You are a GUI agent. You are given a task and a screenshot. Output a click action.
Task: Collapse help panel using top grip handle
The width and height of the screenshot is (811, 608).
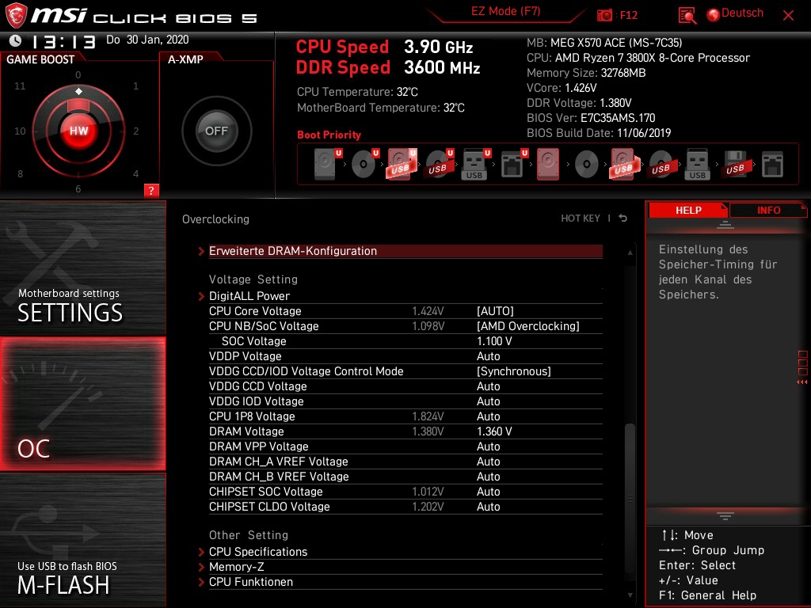pos(725,224)
